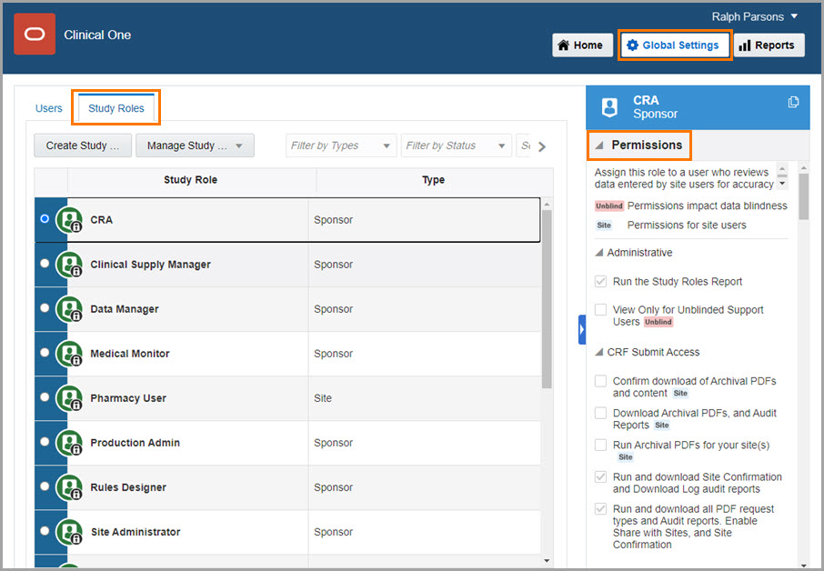
Task: Open the Filter by Types dropdown
Action: pyautogui.click(x=341, y=145)
